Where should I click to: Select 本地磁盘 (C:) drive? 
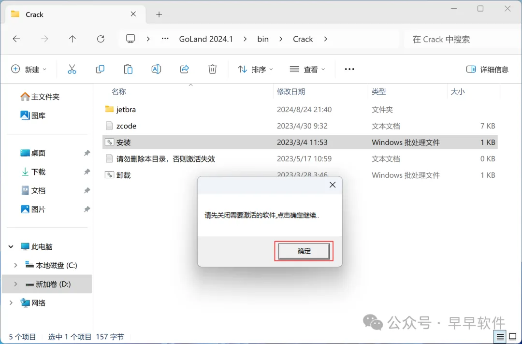51,265
